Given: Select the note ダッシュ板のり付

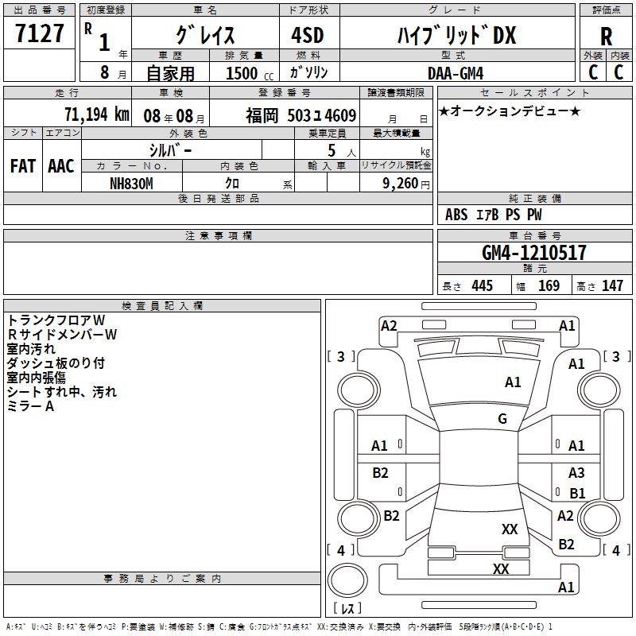Looking at the screenshot, I should [56, 363].
